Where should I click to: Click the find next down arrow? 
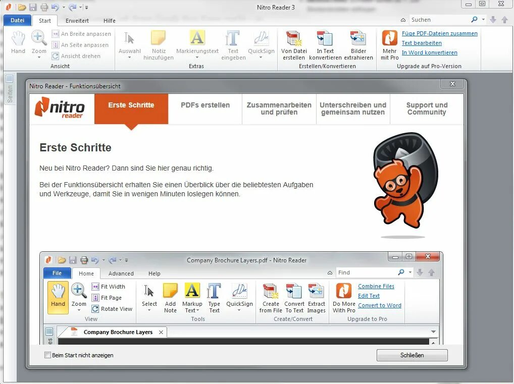pyautogui.click(x=493, y=20)
